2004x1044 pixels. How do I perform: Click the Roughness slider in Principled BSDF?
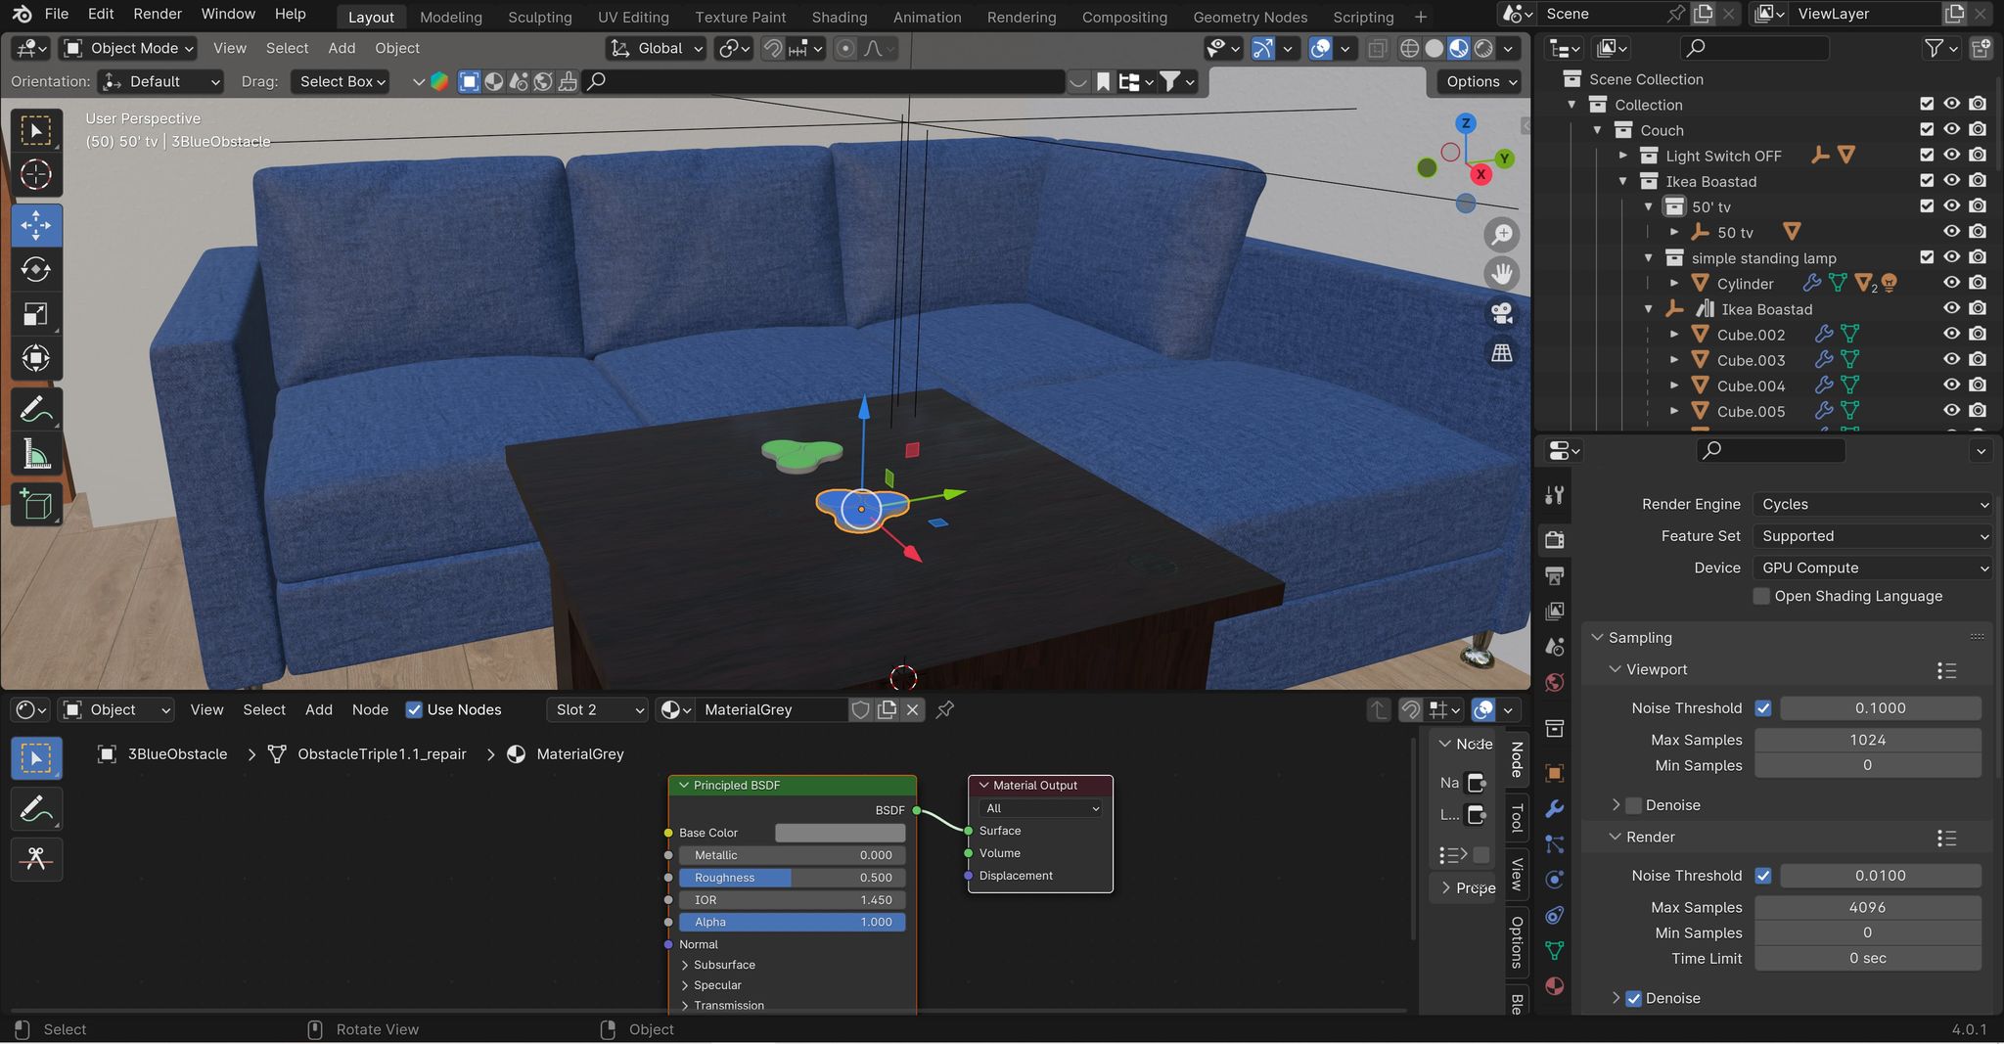[x=792, y=878]
